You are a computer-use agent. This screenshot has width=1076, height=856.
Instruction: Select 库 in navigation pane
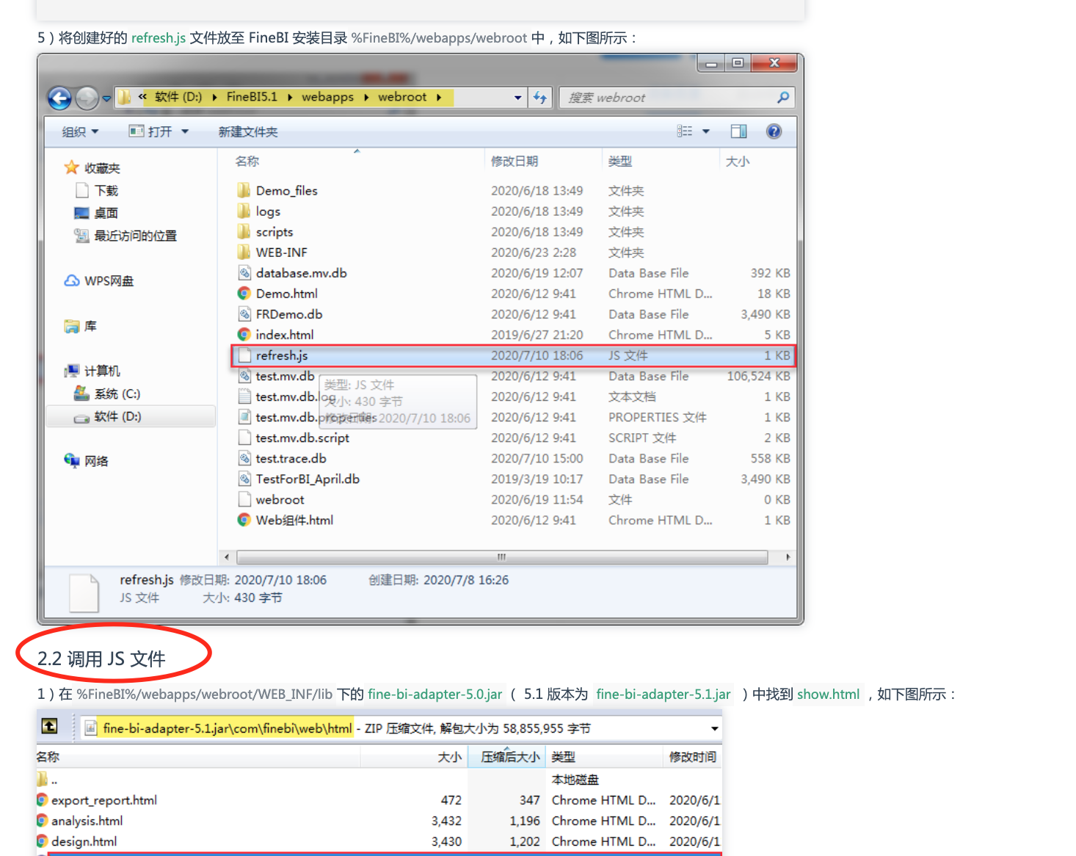tap(81, 326)
